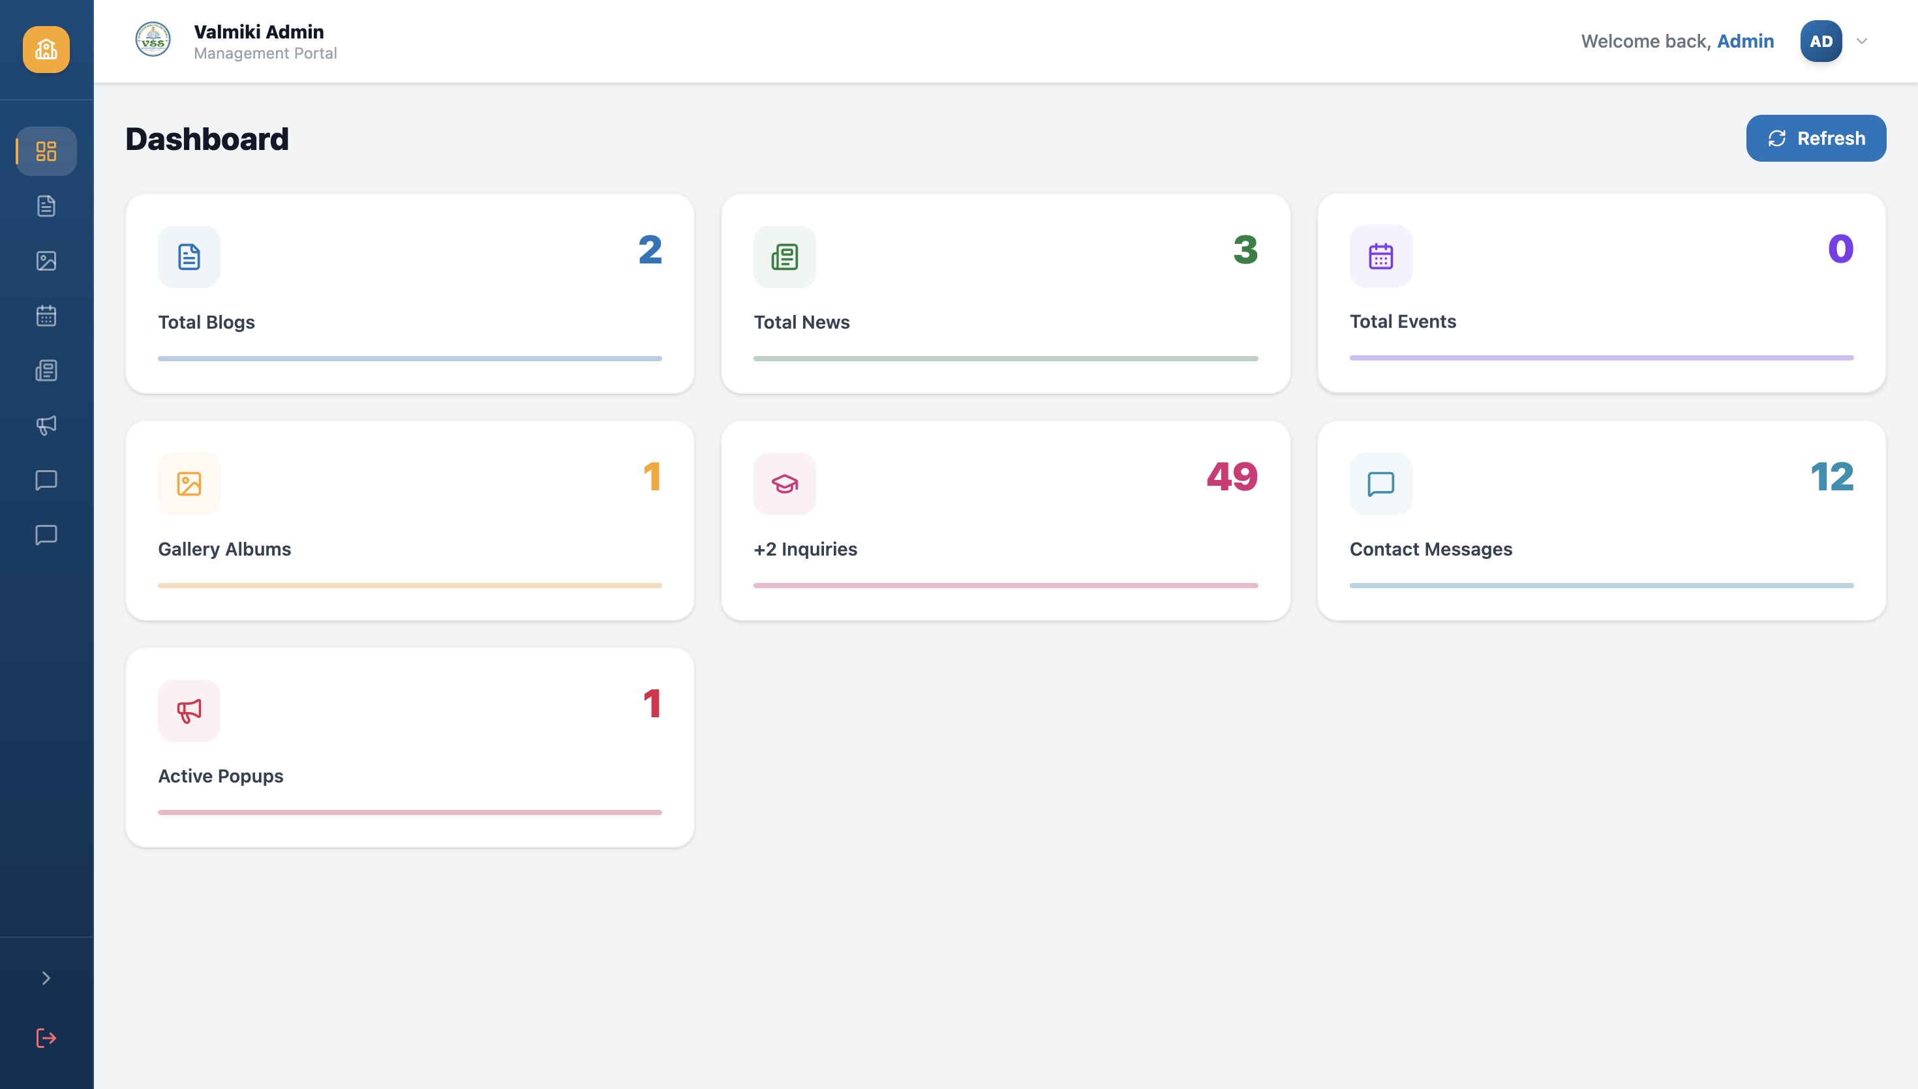The height and width of the screenshot is (1089, 1918).
Task: Click the Active Popups label
Action: point(221,777)
